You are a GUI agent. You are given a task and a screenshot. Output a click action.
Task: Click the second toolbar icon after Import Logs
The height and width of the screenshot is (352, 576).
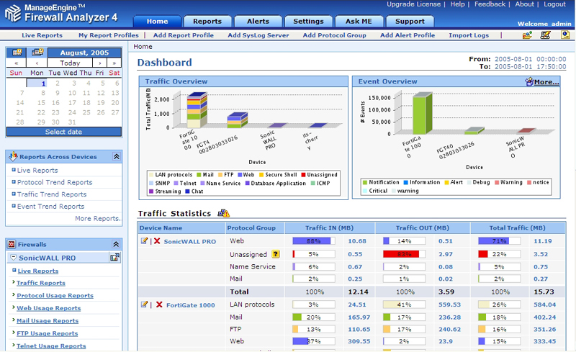click(546, 35)
